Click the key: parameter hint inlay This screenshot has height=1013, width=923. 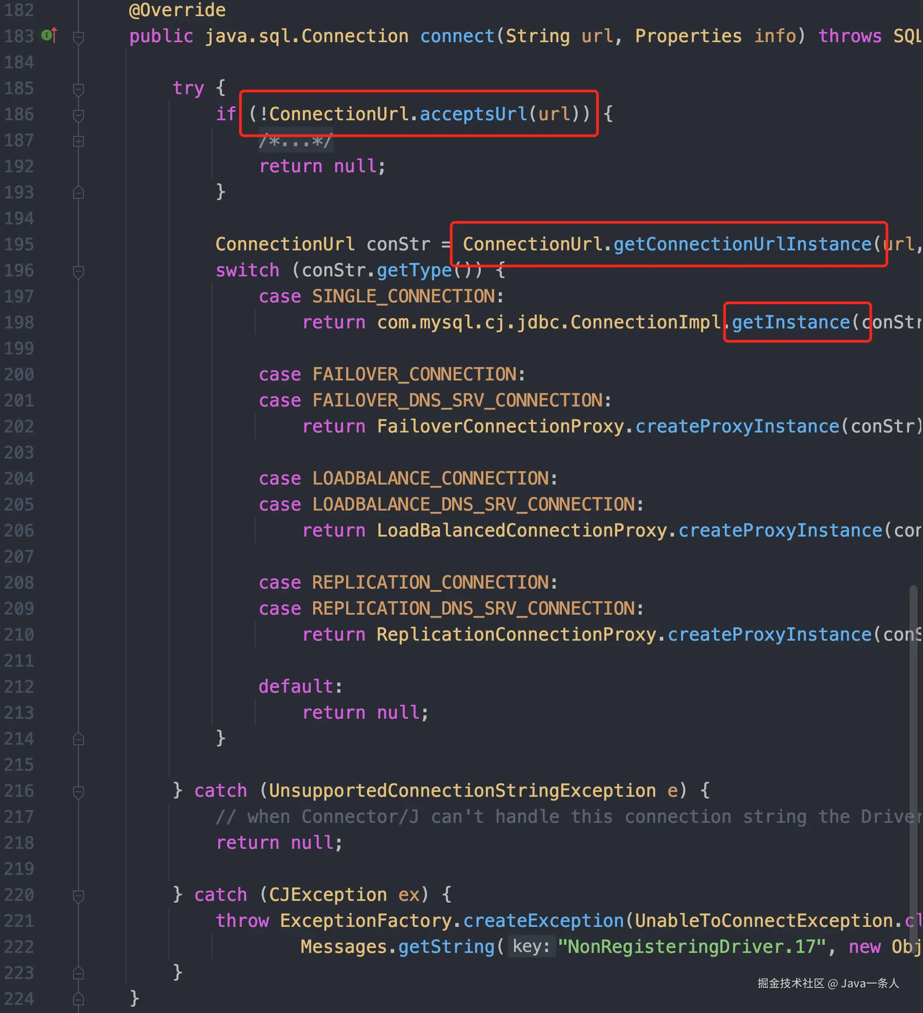[x=531, y=947]
